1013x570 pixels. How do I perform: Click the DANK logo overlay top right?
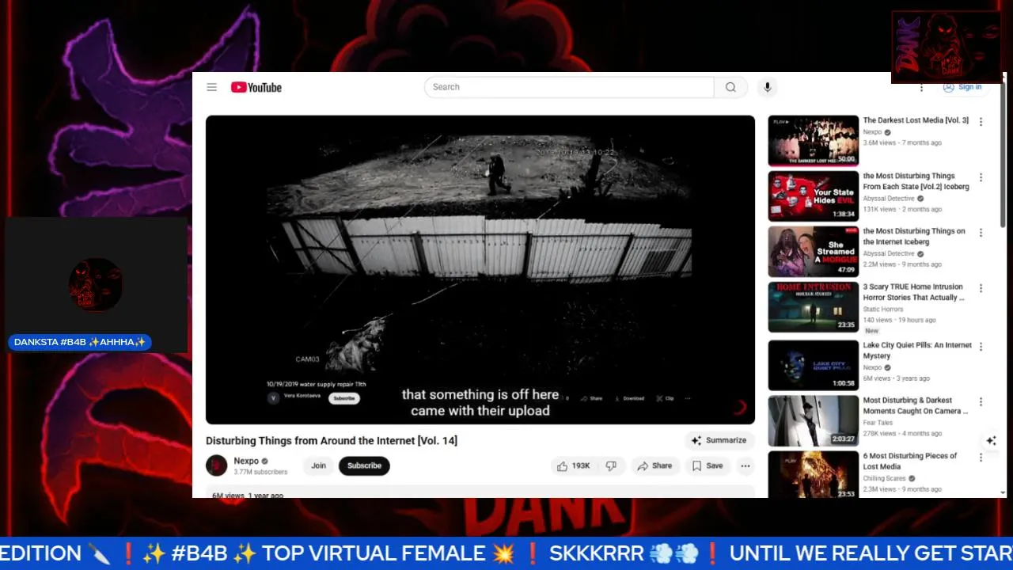tap(947, 47)
